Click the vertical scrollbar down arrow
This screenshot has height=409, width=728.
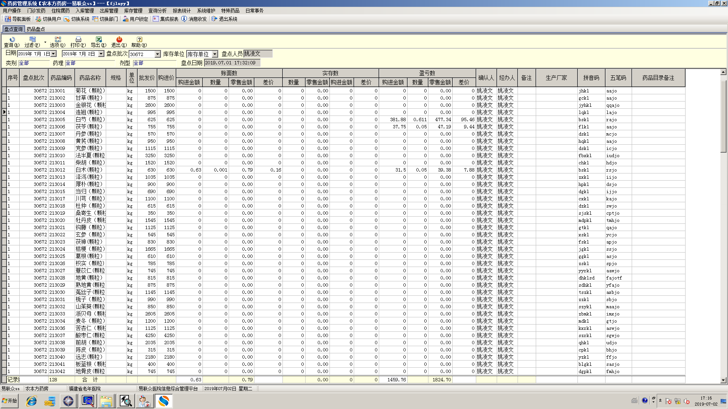723,380
